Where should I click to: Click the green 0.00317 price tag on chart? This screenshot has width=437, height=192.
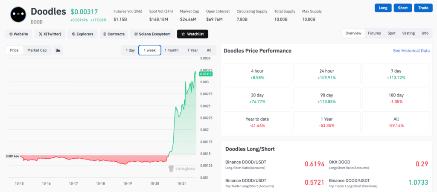click(x=206, y=74)
